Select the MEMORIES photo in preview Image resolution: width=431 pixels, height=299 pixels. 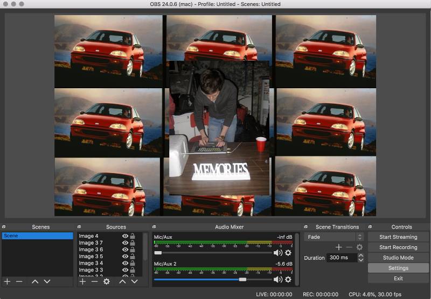[219, 128]
